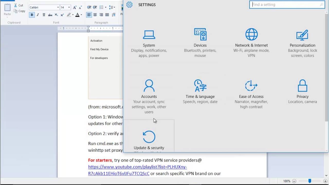Adjust the WordPad zoom slider handle

pyautogui.click(x=310, y=181)
